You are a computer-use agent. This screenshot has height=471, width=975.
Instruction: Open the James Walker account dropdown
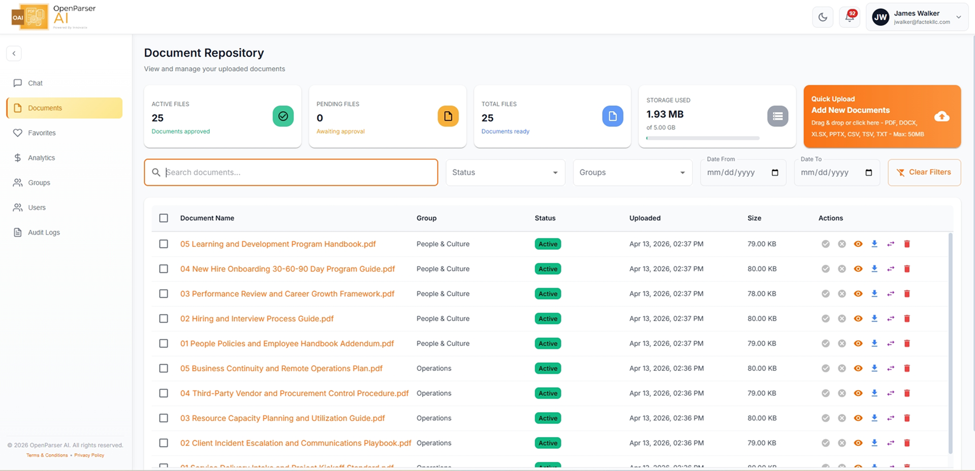917,17
